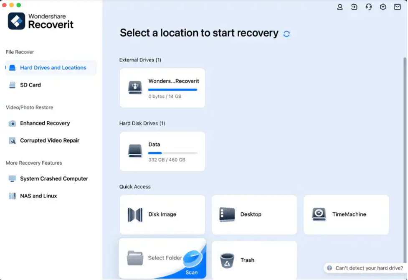Image resolution: width=408 pixels, height=280 pixels.
Task: Select the Data hard disk card
Action: [162, 151]
